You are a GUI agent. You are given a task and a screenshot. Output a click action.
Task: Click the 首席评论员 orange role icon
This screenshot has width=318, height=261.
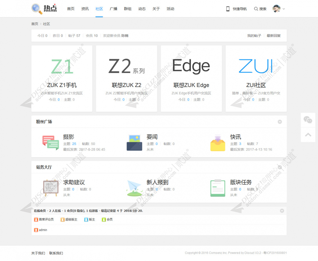(x=36, y=220)
